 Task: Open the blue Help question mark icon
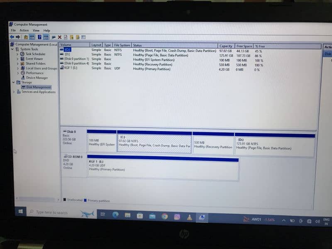[x=39, y=37]
